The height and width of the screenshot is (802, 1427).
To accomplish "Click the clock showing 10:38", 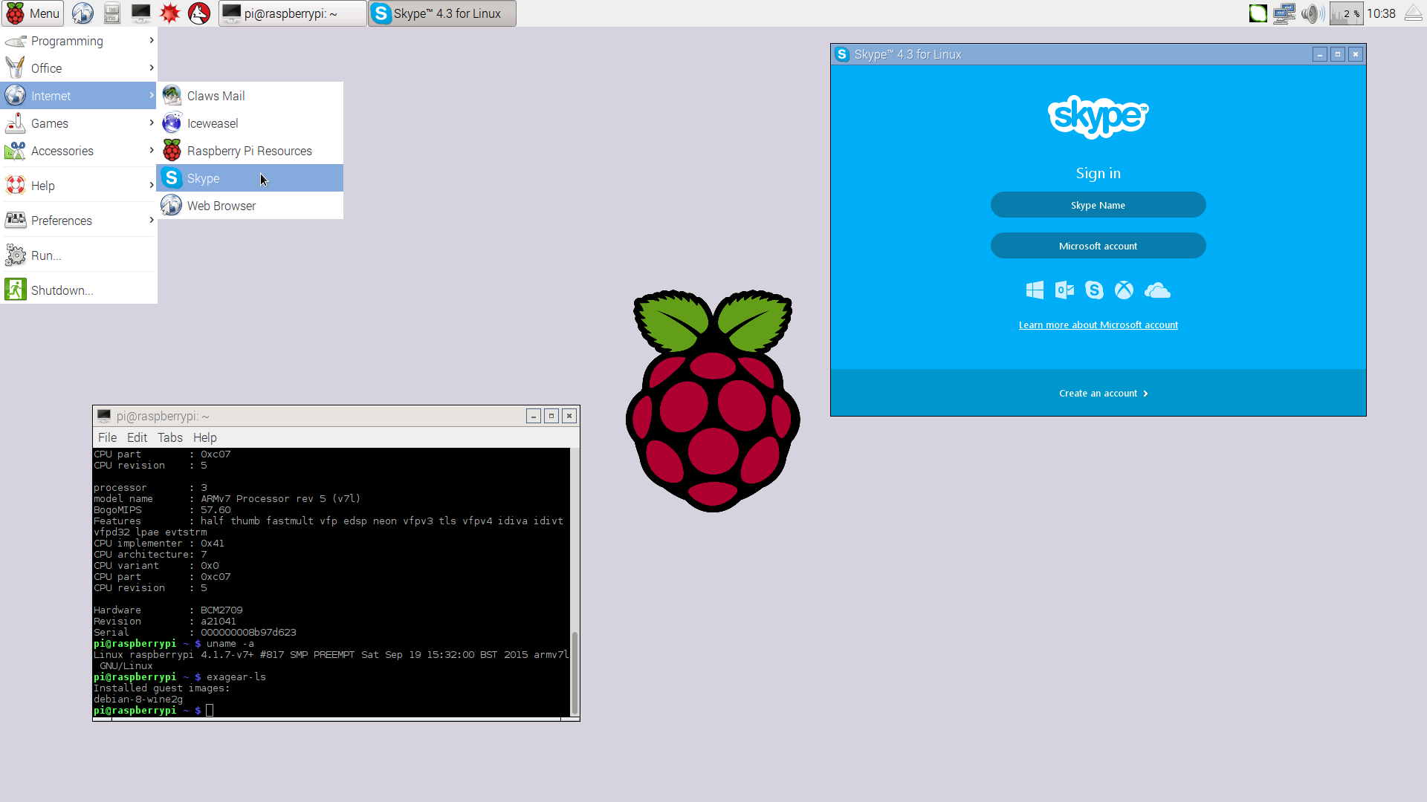I will pos(1381,13).
